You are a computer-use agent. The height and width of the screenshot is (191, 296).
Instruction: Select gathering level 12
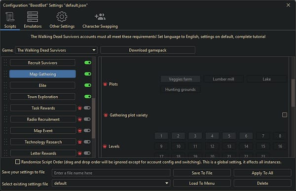[x=212, y=146]
